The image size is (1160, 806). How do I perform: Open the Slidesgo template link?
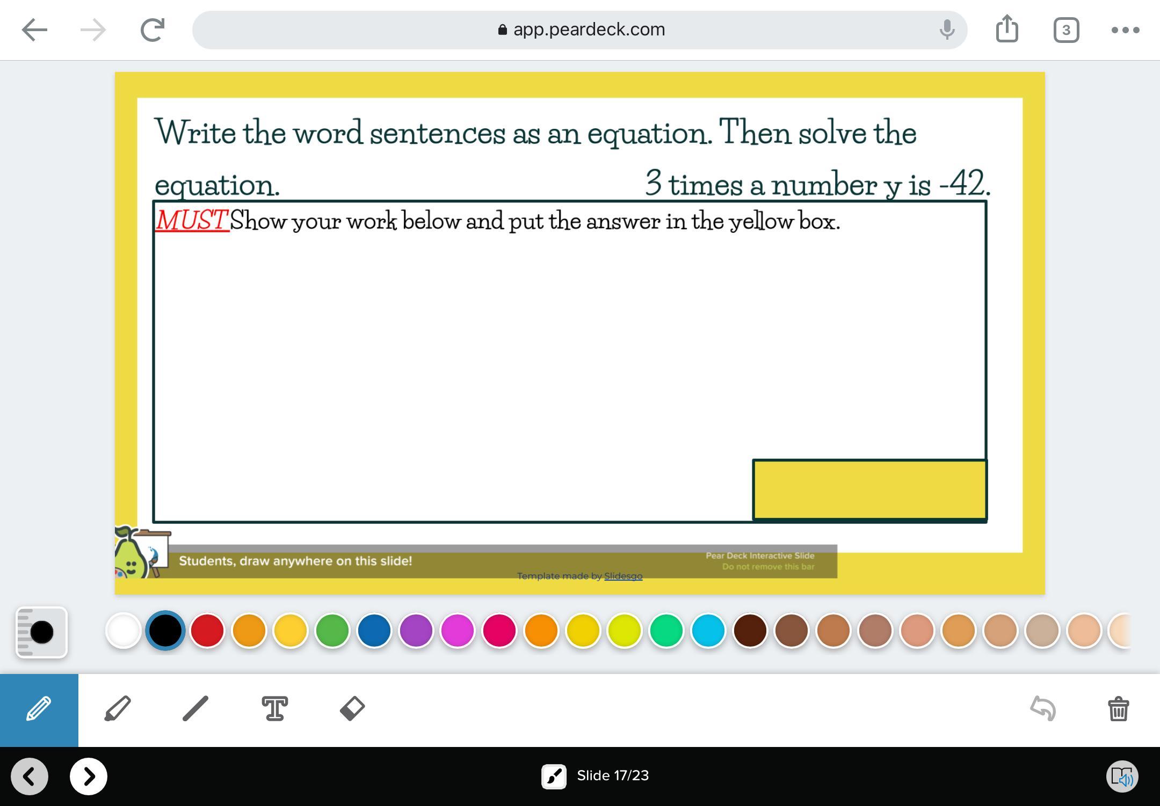(x=623, y=576)
